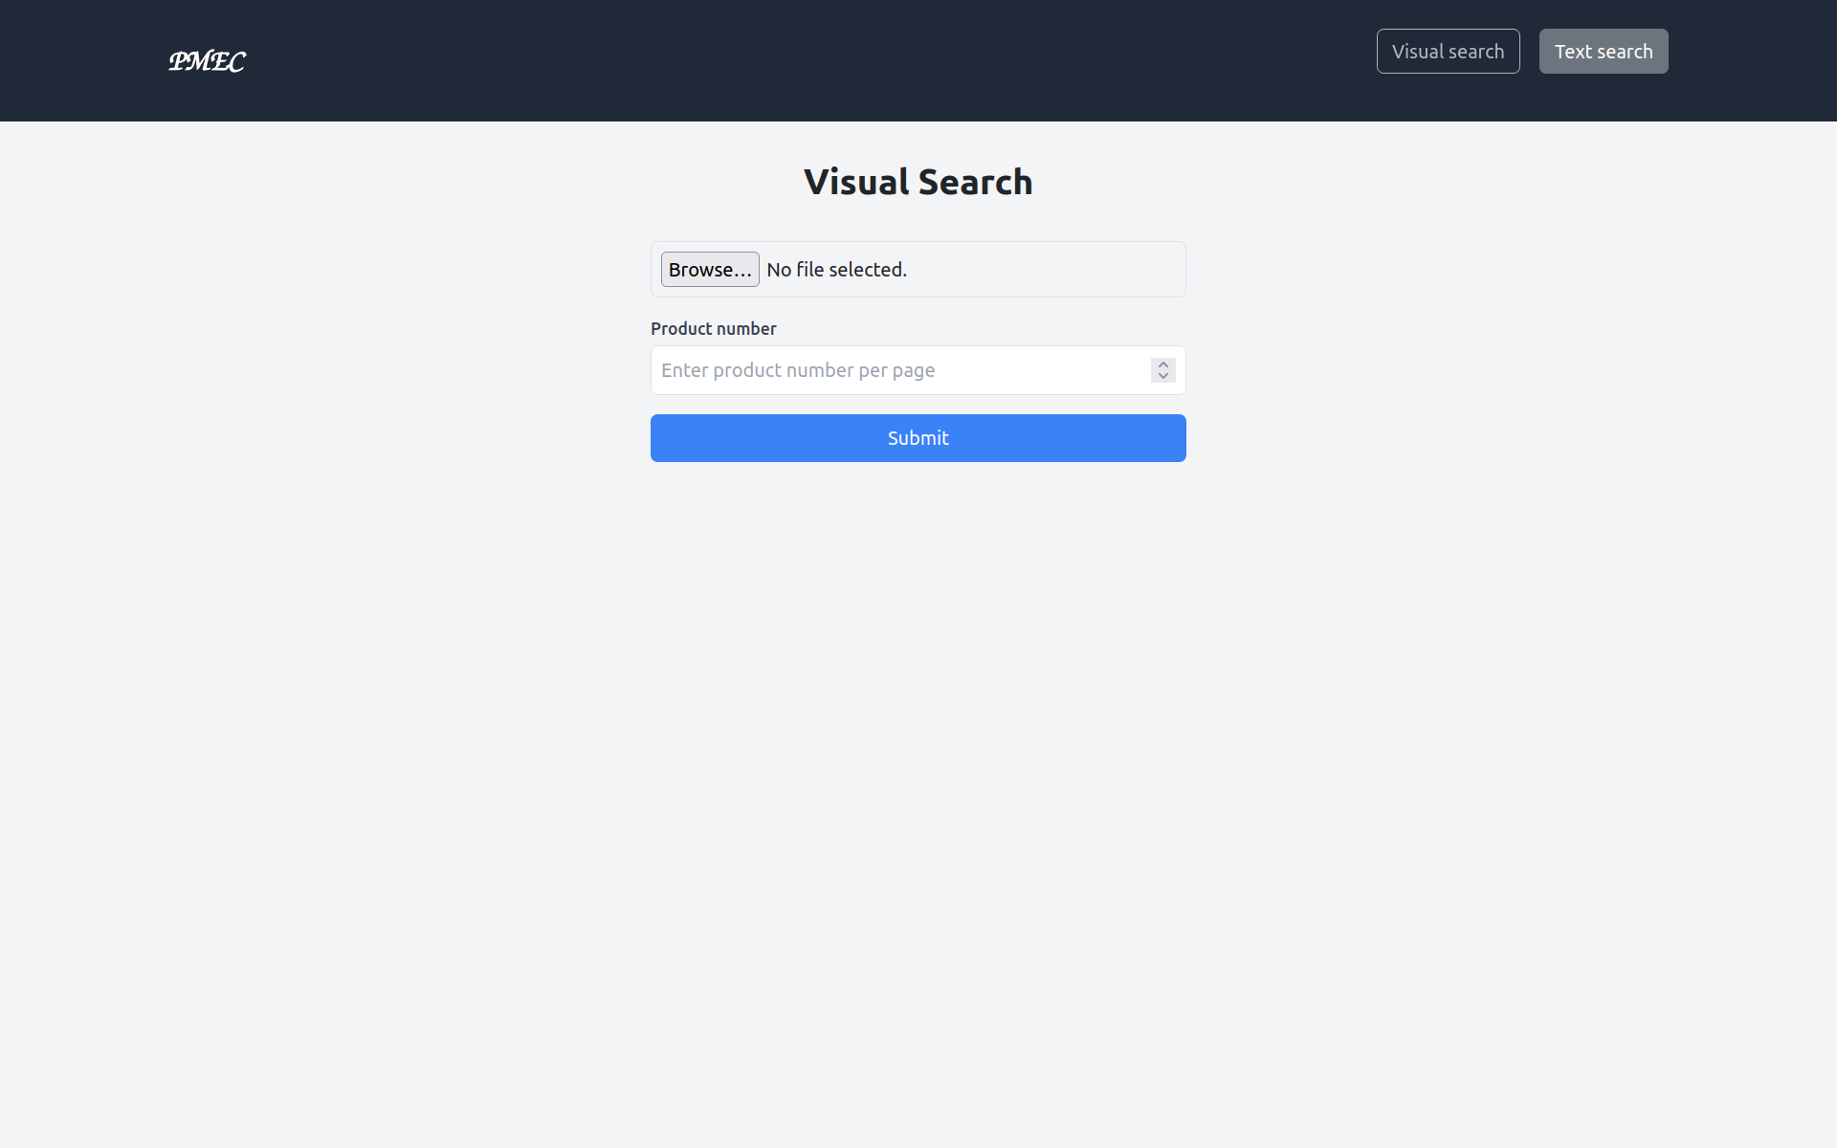Increase products per page by one
Image resolution: width=1837 pixels, height=1148 pixels.
coord(1162,364)
